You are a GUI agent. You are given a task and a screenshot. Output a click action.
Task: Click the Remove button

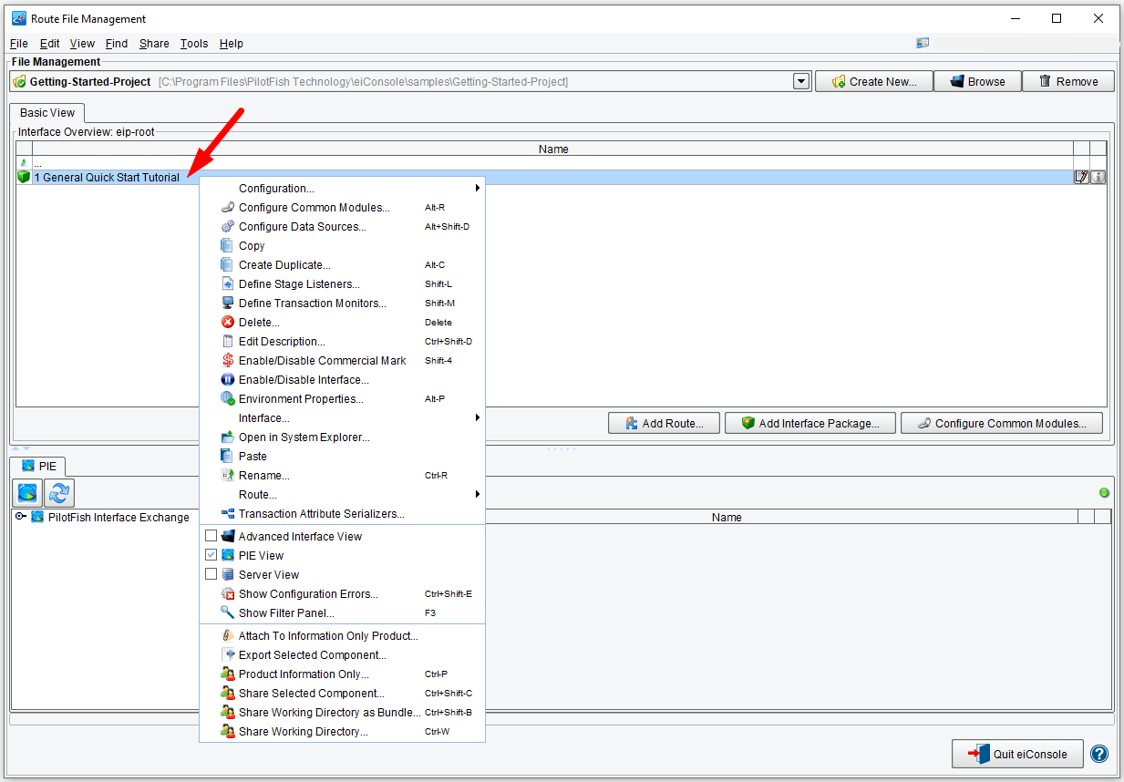pyautogui.click(x=1068, y=81)
